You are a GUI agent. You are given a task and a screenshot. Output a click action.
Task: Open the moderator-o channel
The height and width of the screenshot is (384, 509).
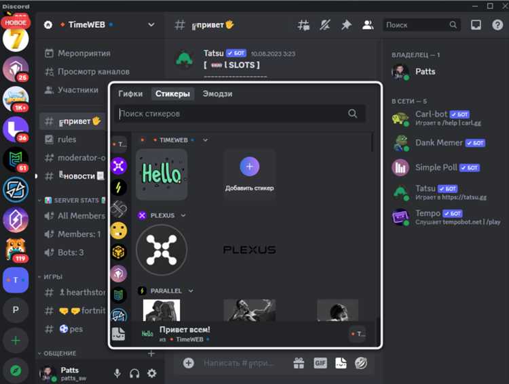click(x=73, y=158)
